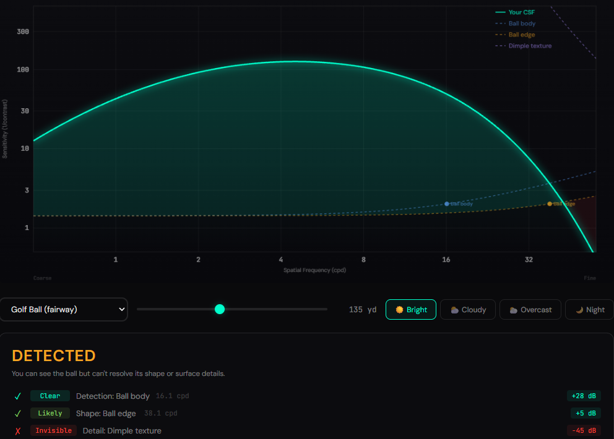The width and height of the screenshot is (614, 439).
Task: Click the Spatial Frequency (cpd) axis label
Action: [314, 270]
